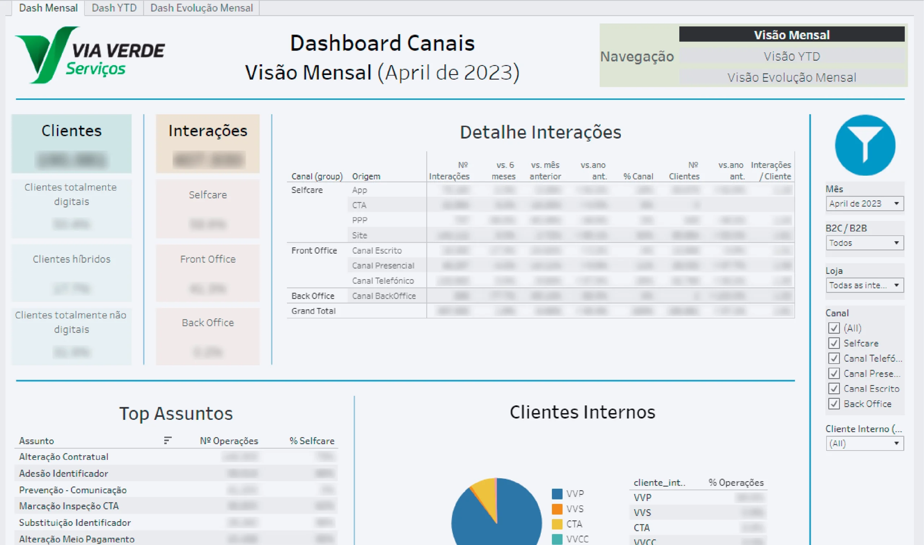Click the Nº Interações column header

point(449,170)
